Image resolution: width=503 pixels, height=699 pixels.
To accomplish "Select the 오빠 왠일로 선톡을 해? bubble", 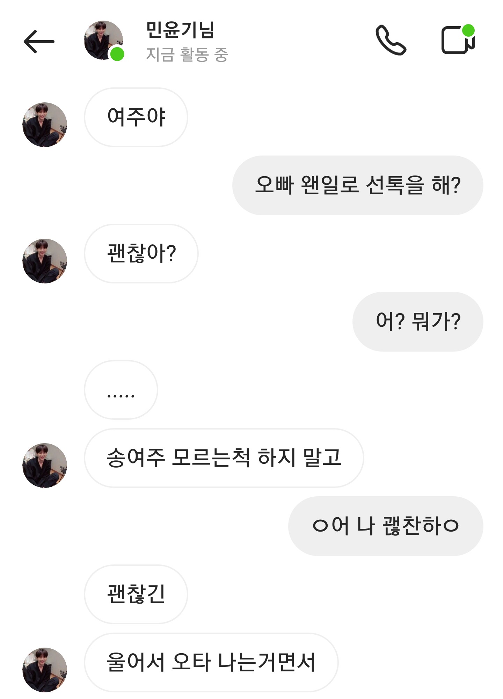I will click(x=358, y=185).
